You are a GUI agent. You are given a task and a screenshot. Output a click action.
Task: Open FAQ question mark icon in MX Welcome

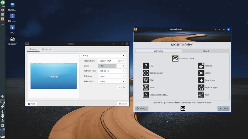pos(146,66)
